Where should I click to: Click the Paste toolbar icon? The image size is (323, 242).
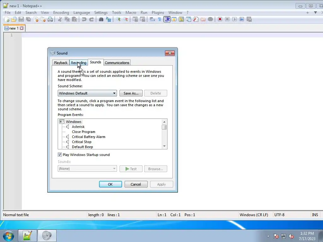pos(74,19)
